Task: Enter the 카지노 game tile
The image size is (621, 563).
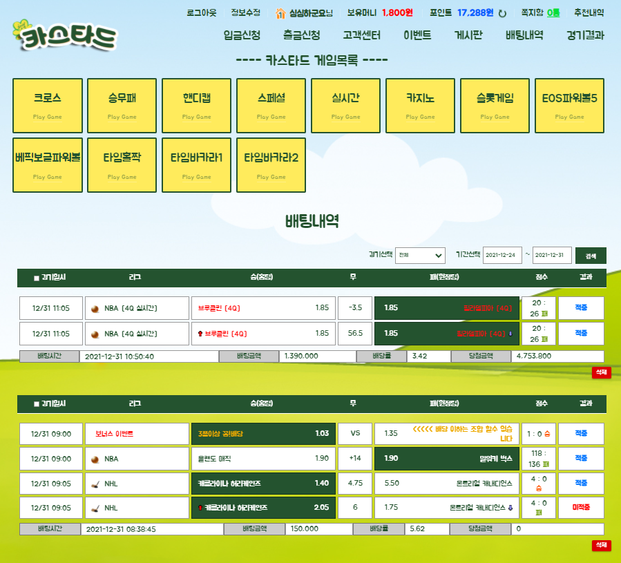Action: tap(420, 106)
